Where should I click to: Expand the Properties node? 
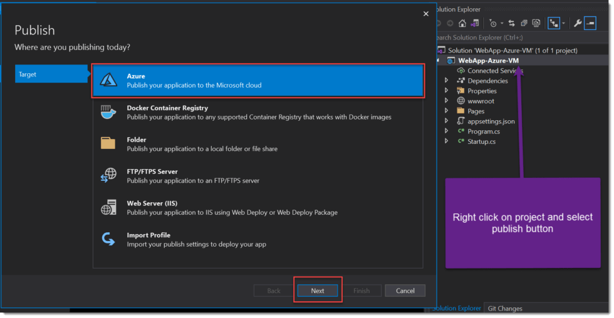point(446,91)
